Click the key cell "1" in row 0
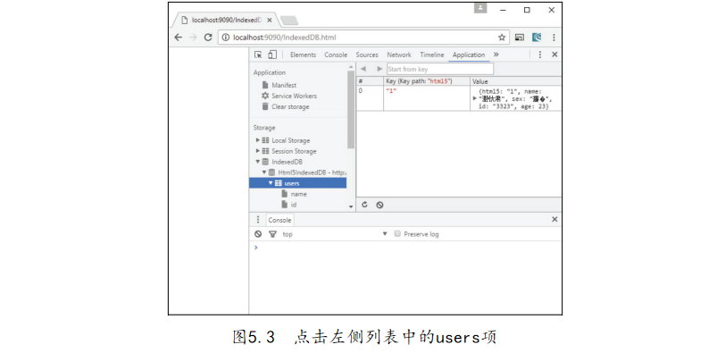Screen dimensions: 717x353 point(426,98)
